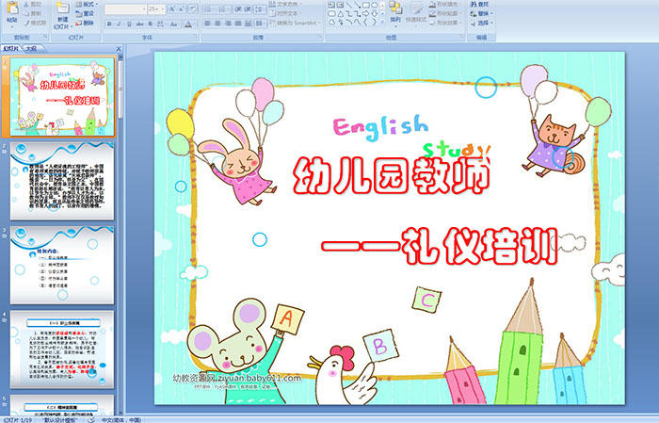
Task: Open the Columns dropdown in paragraph group
Action: tap(261, 24)
